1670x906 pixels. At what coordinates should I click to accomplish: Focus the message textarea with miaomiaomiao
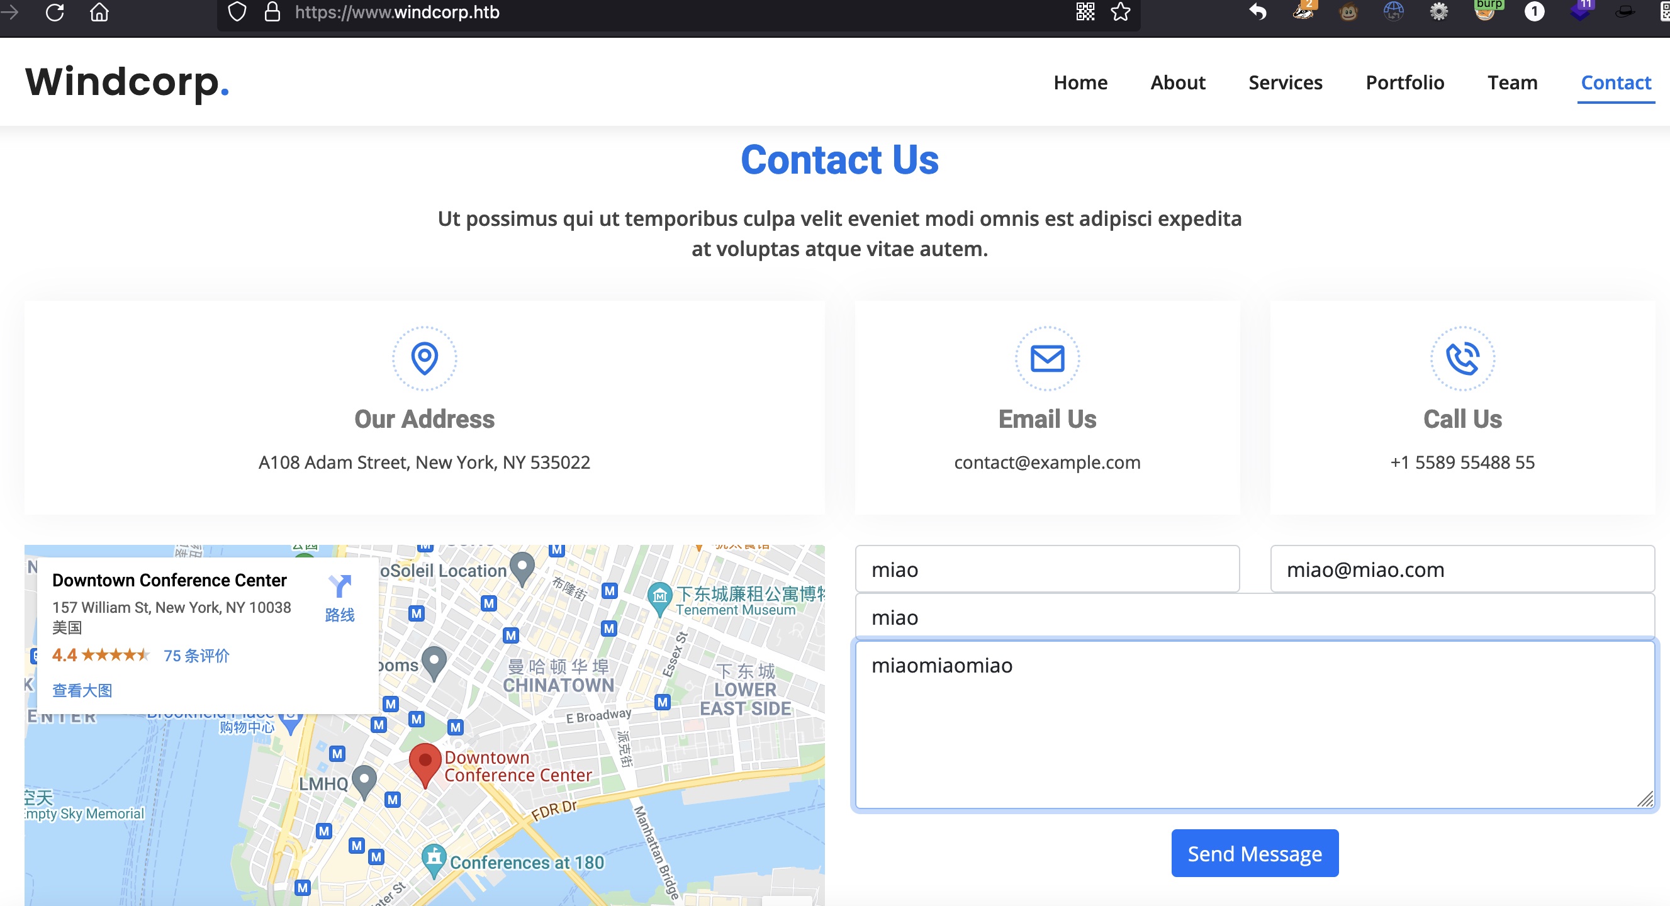click(1254, 725)
